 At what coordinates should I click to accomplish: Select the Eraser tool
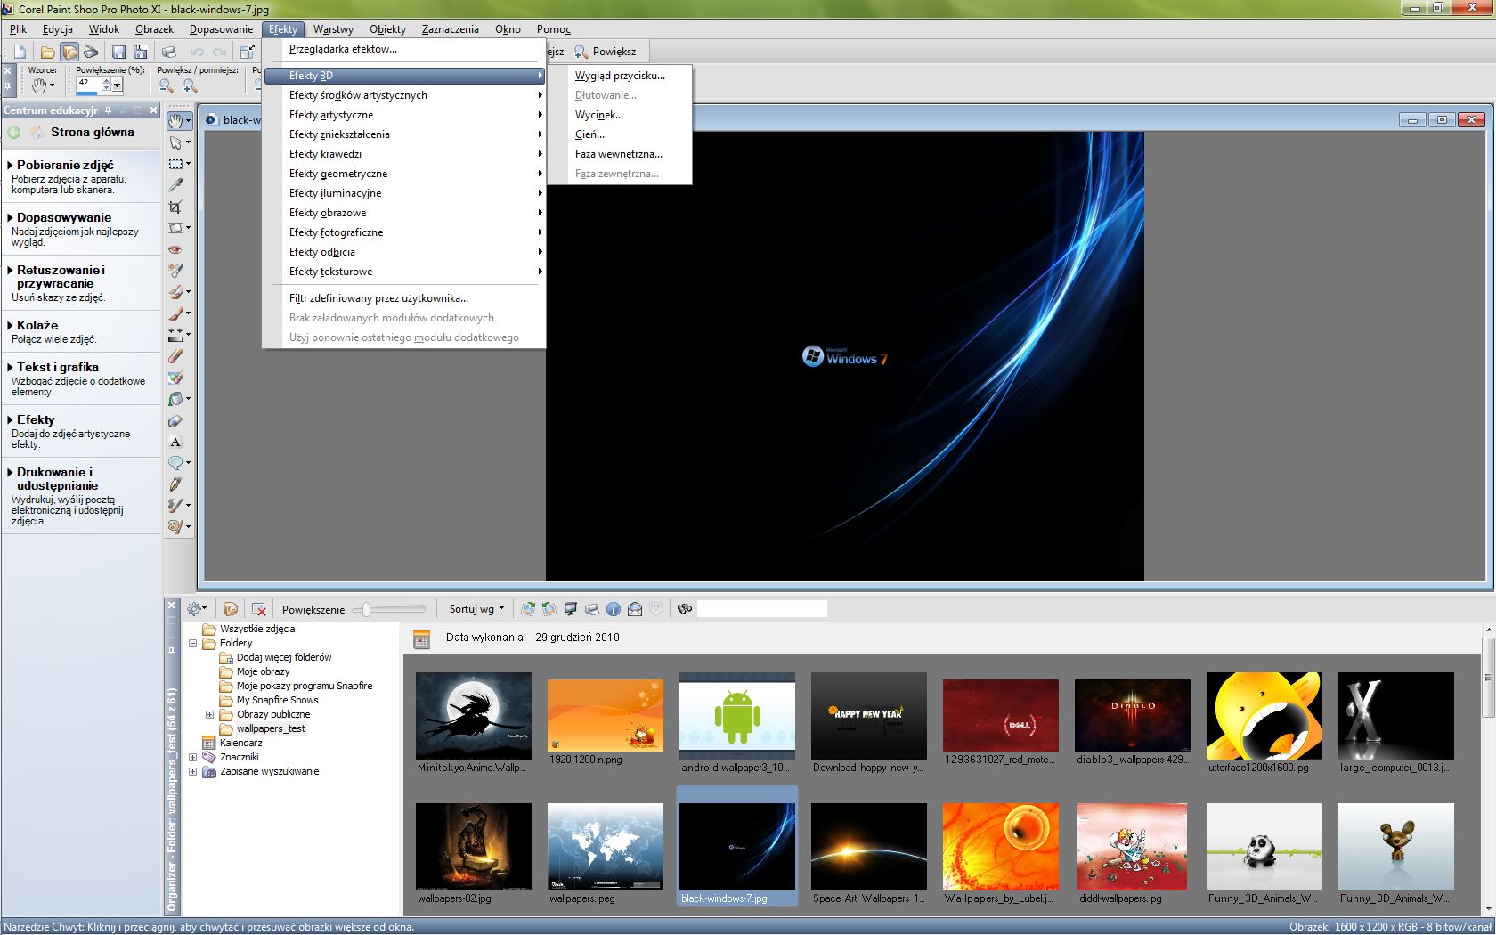pos(176,355)
